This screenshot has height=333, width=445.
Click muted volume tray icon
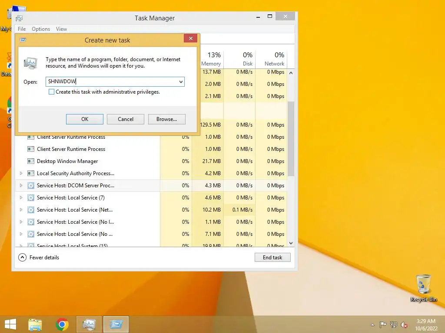[x=404, y=325]
